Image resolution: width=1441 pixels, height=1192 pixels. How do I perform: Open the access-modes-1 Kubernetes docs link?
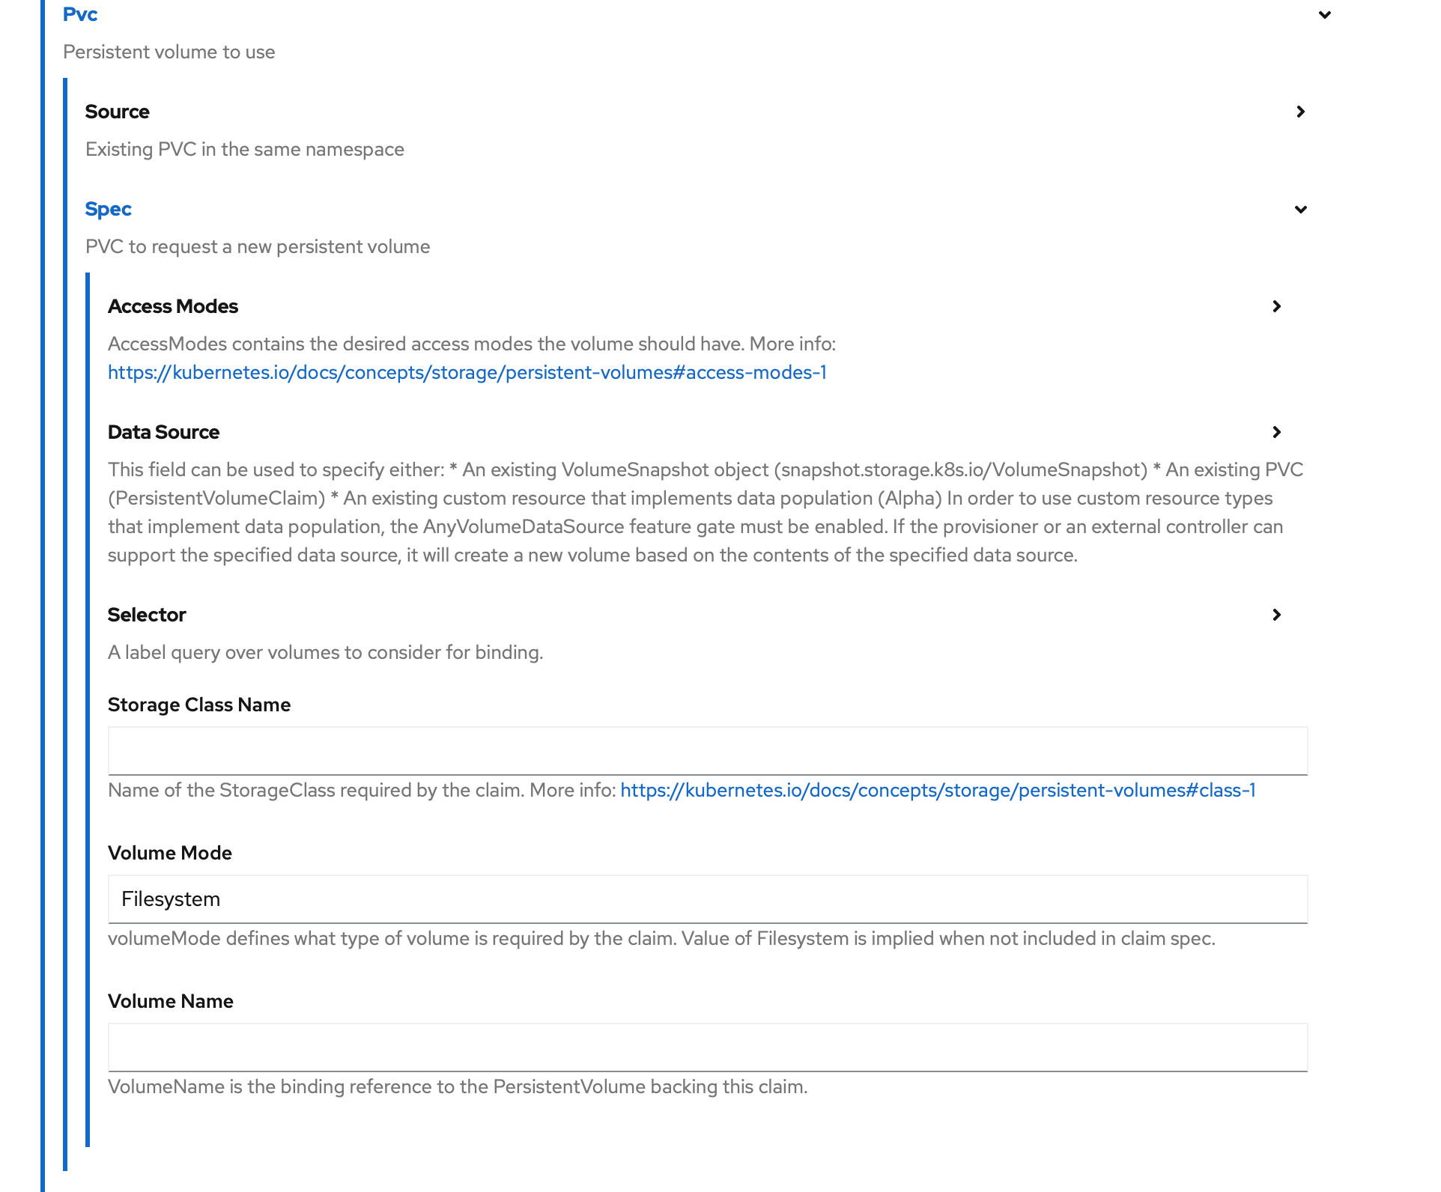click(467, 372)
